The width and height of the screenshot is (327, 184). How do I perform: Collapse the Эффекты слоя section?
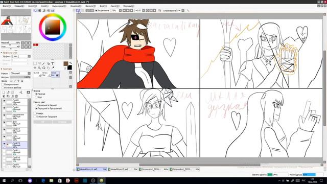pyautogui.click(x=2, y=53)
